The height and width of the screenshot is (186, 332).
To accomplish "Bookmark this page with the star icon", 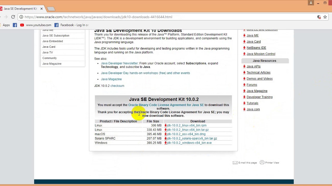I will (x=325, y=17).
